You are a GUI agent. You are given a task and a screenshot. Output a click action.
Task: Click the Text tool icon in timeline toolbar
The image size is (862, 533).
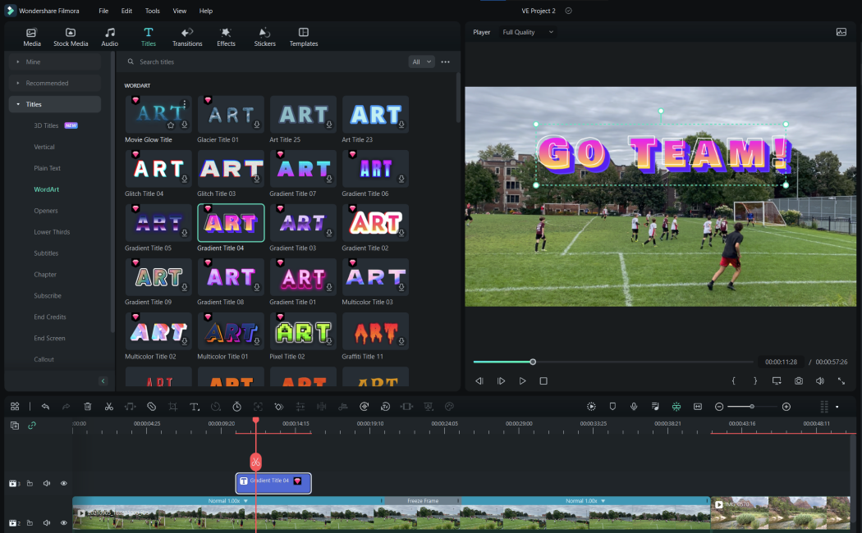[x=195, y=407]
